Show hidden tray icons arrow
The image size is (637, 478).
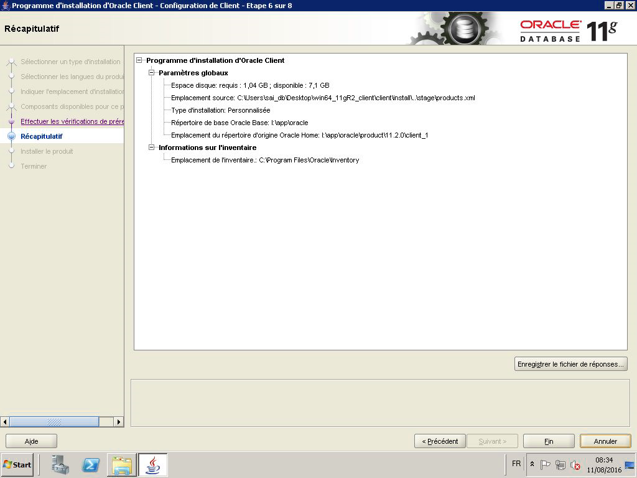pos(532,464)
